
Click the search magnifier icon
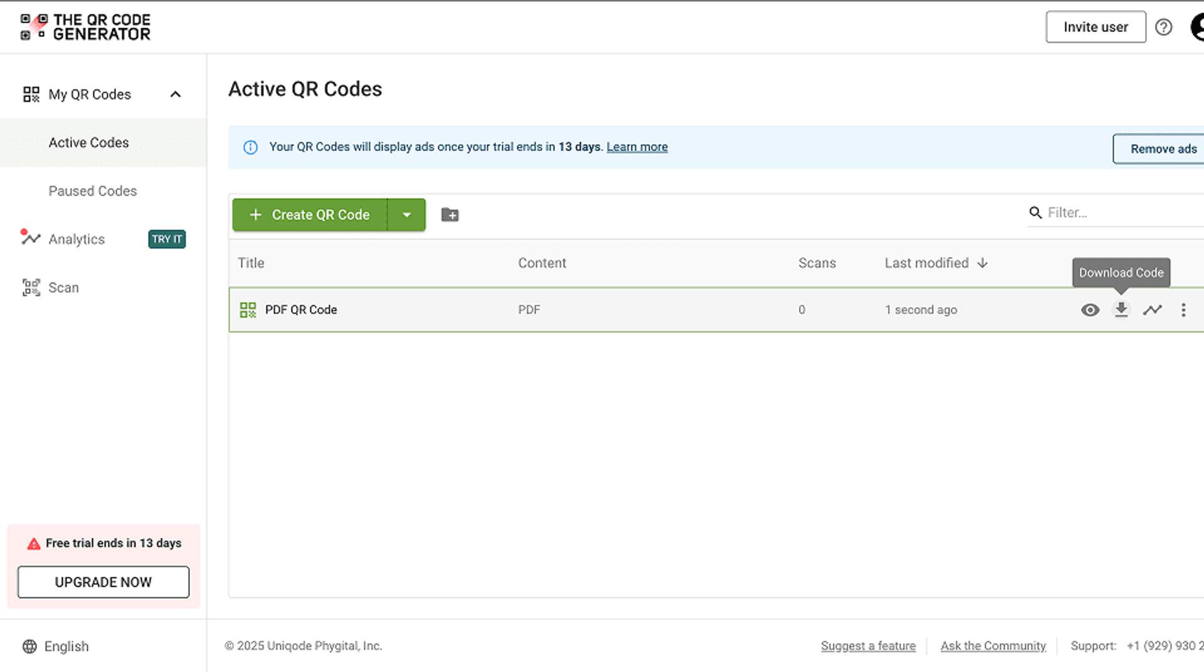click(1035, 213)
